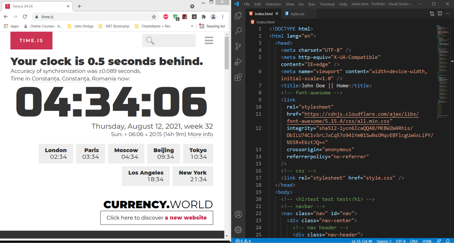Screen dimensions: 454x243
Task: Click the Open Changes compare icon
Action: (432, 14)
